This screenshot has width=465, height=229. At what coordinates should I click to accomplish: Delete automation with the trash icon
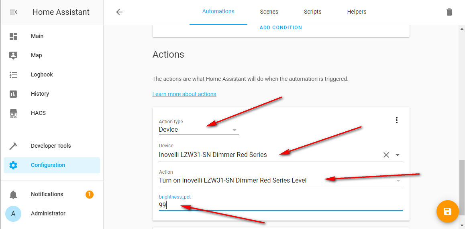coord(449,12)
